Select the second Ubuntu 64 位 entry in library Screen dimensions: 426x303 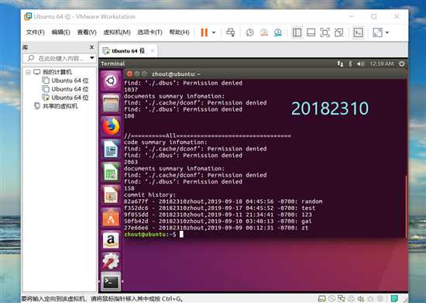[x=70, y=89]
